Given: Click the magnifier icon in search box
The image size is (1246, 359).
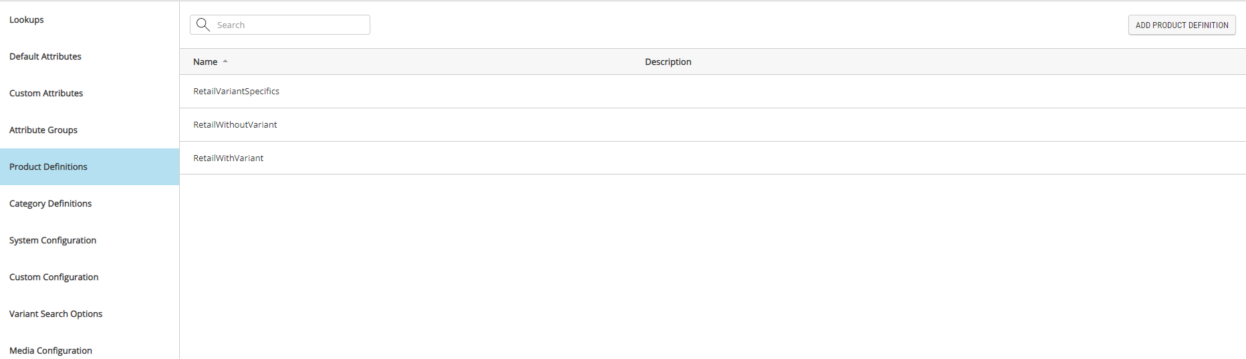Looking at the screenshot, I should [x=203, y=25].
